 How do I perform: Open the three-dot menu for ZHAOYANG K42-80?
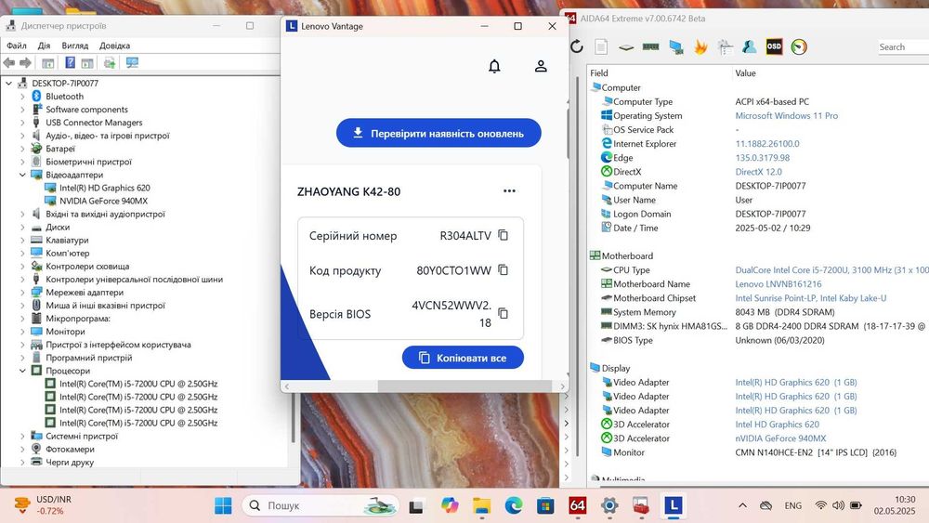click(509, 190)
